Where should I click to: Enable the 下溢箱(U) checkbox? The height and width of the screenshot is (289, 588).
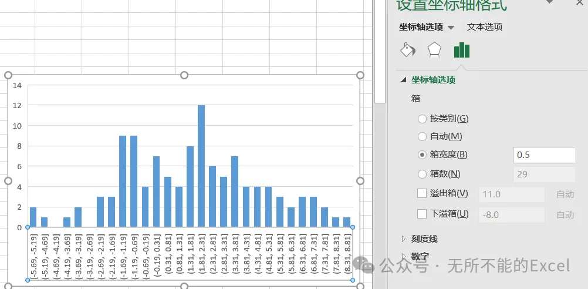422,214
